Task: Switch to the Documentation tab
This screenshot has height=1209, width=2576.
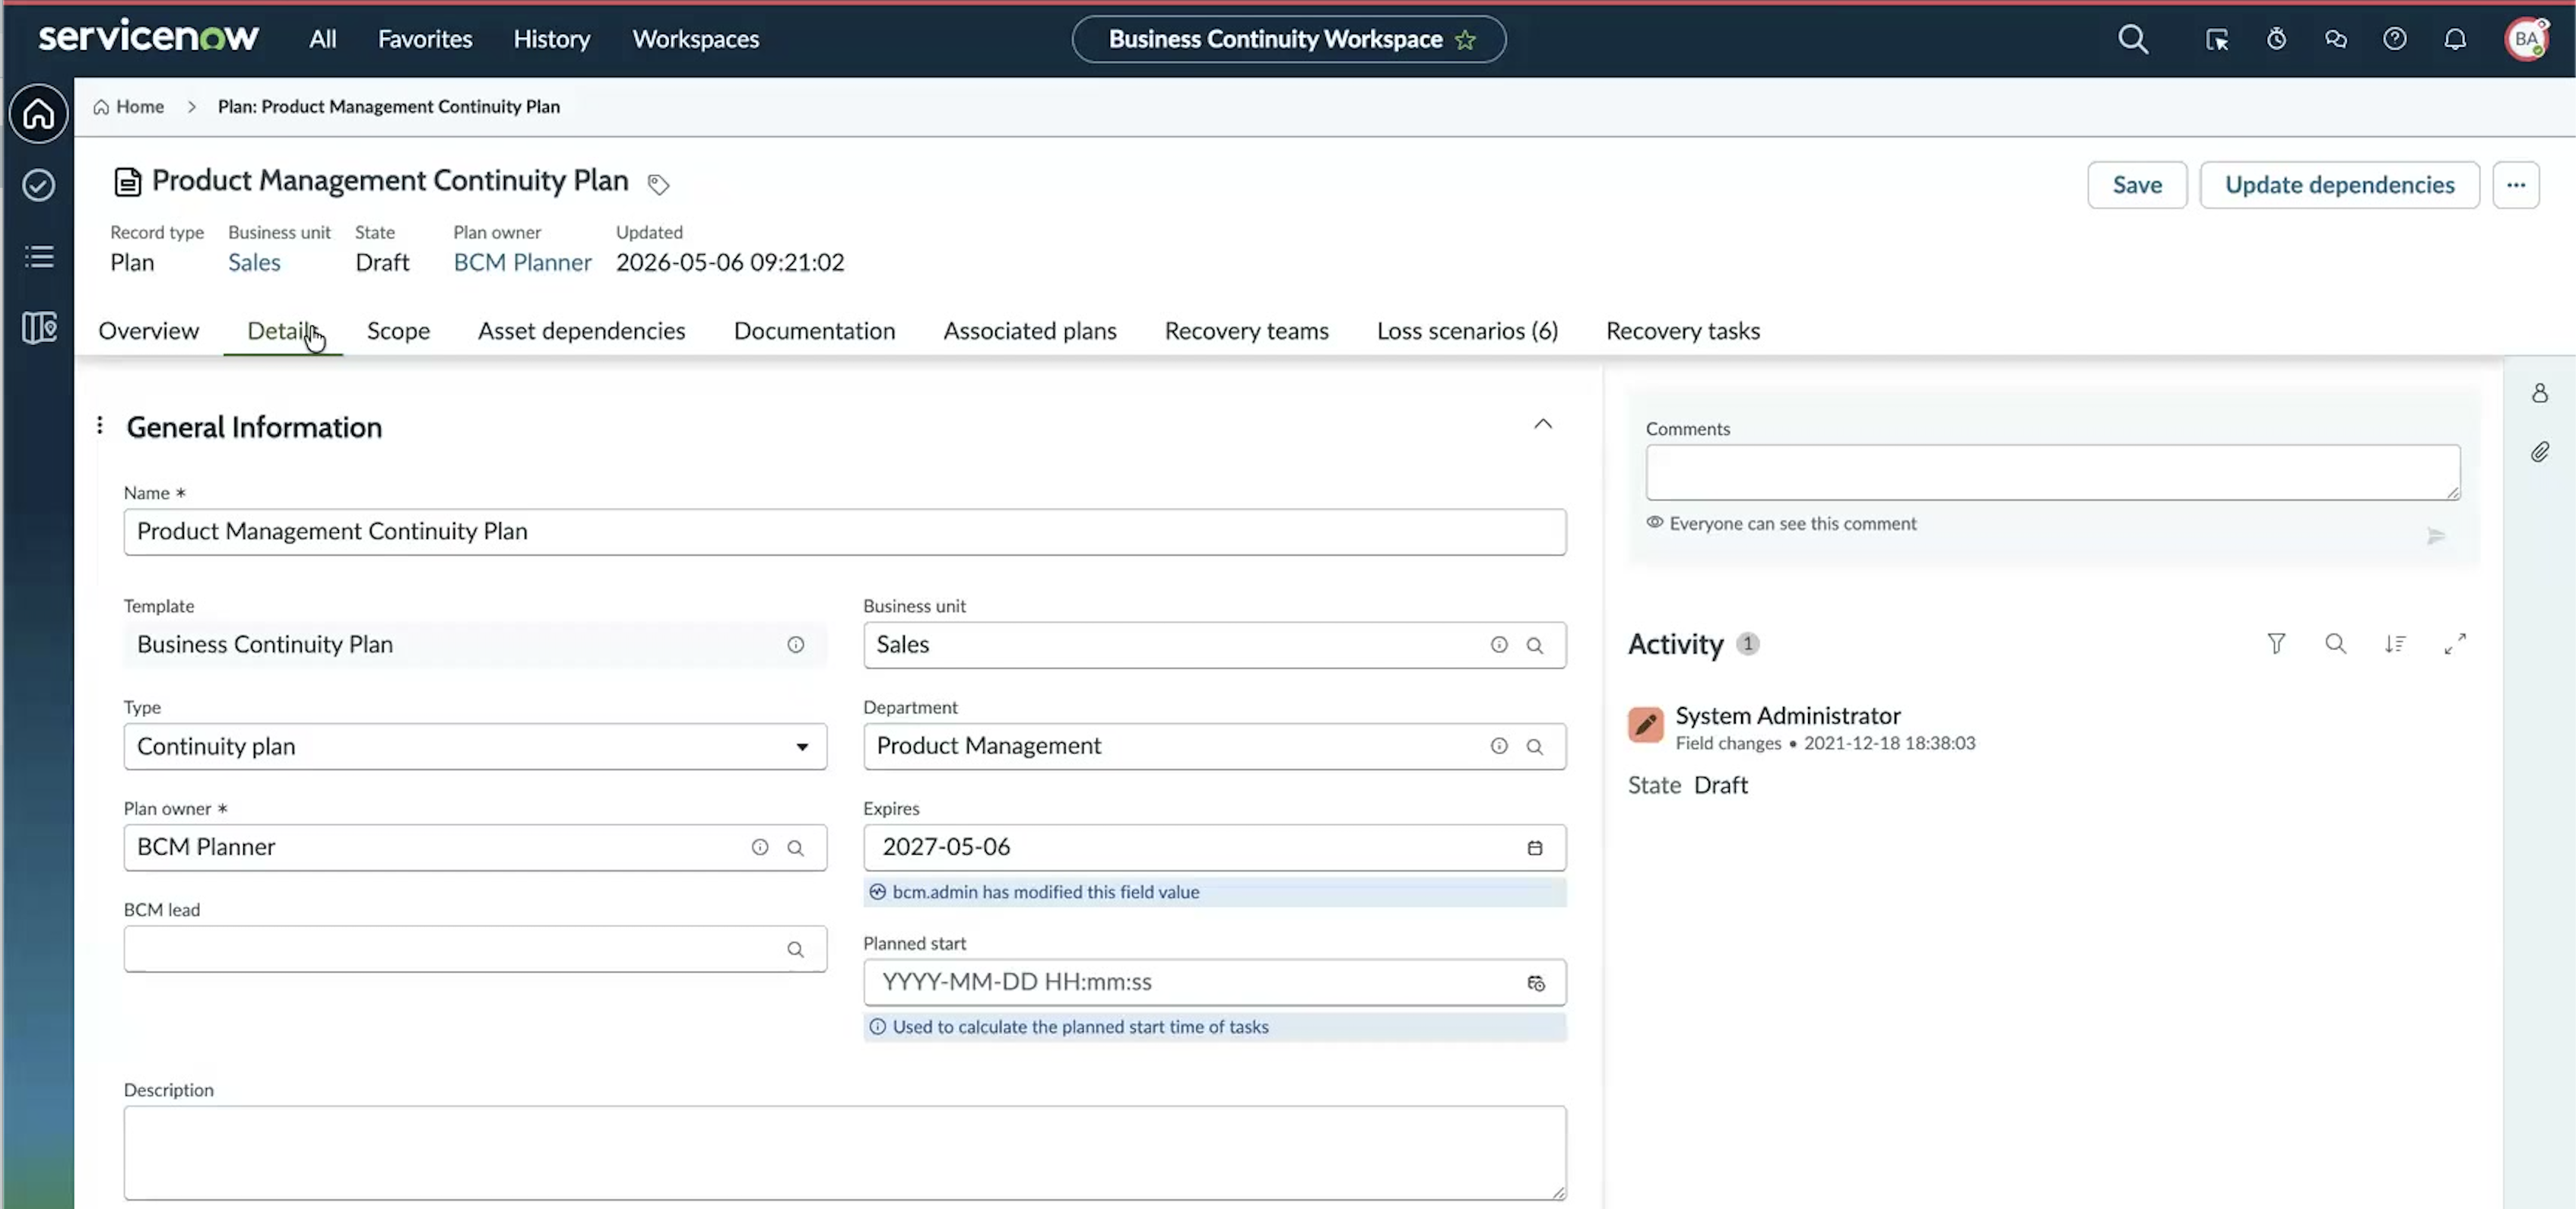Action: pos(814,331)
